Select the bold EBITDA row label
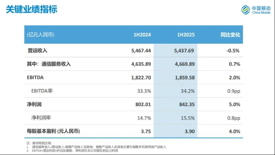This screenshot has width=275, height=155. (x=36, y=77)
